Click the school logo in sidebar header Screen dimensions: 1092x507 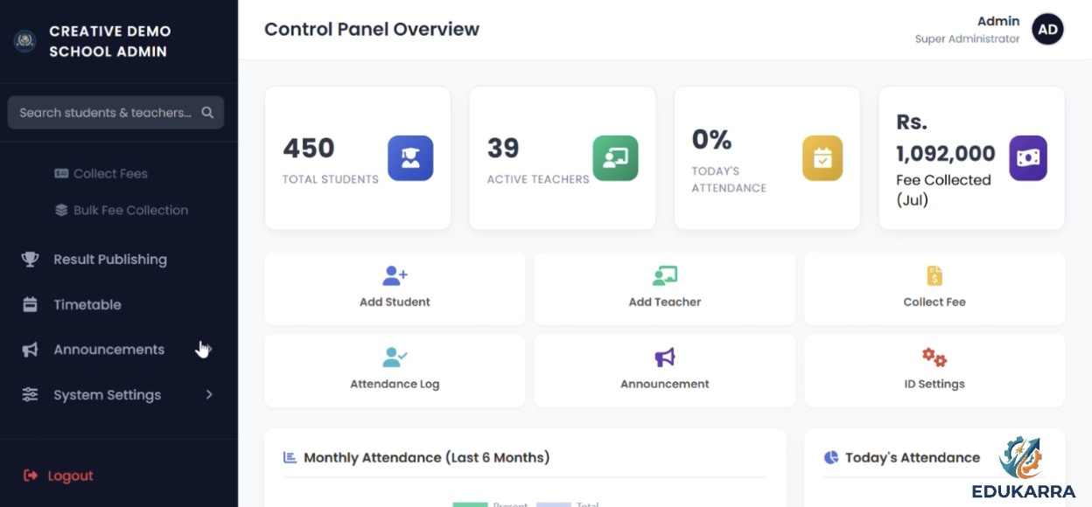click(24, 41)
